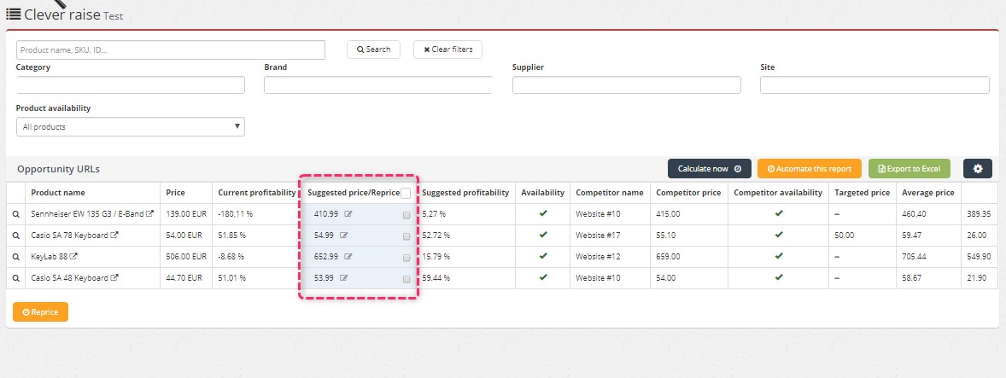This screenshot has height=378, width=1006.
Task: Check reprice box for Casio SA 48 row
Action: pyautogui.click(x=406, y=279)
